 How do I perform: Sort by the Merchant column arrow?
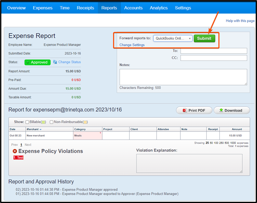tap(40, 129)
